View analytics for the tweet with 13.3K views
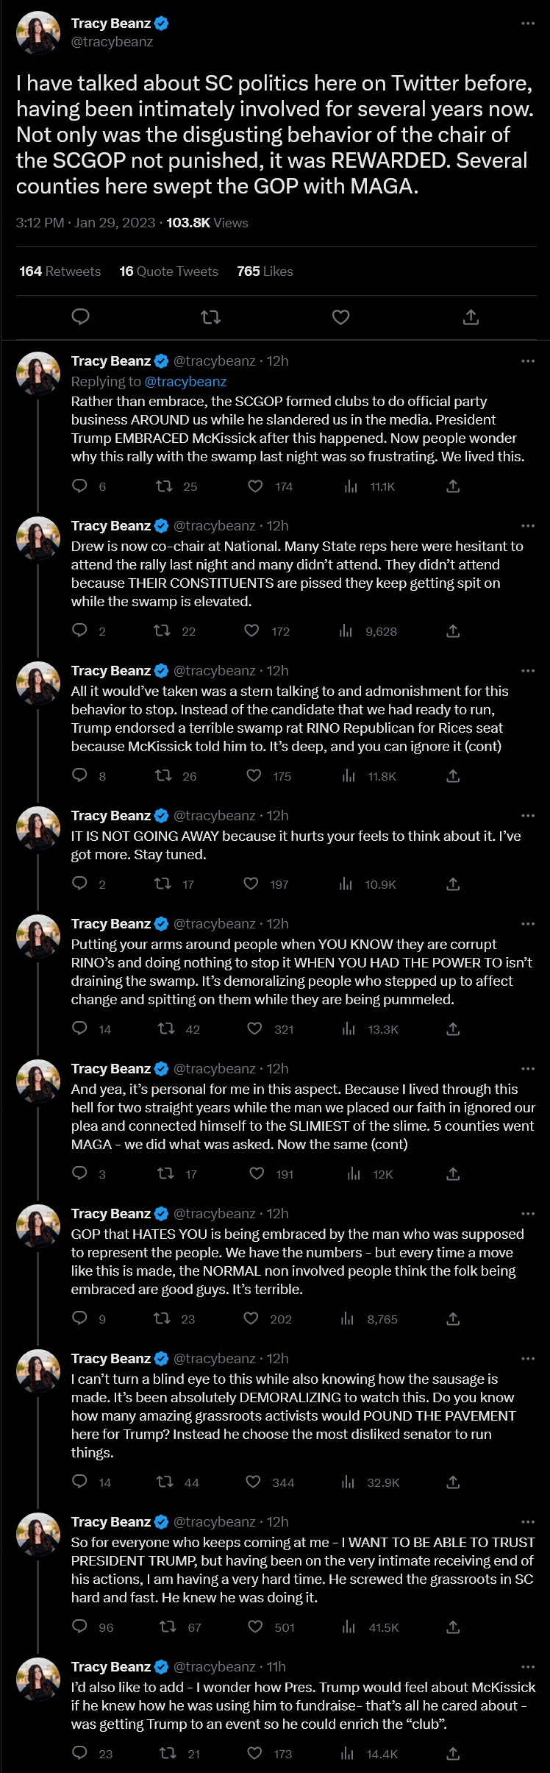Screen dimensions: 550x1773 tap(349, 1029)
